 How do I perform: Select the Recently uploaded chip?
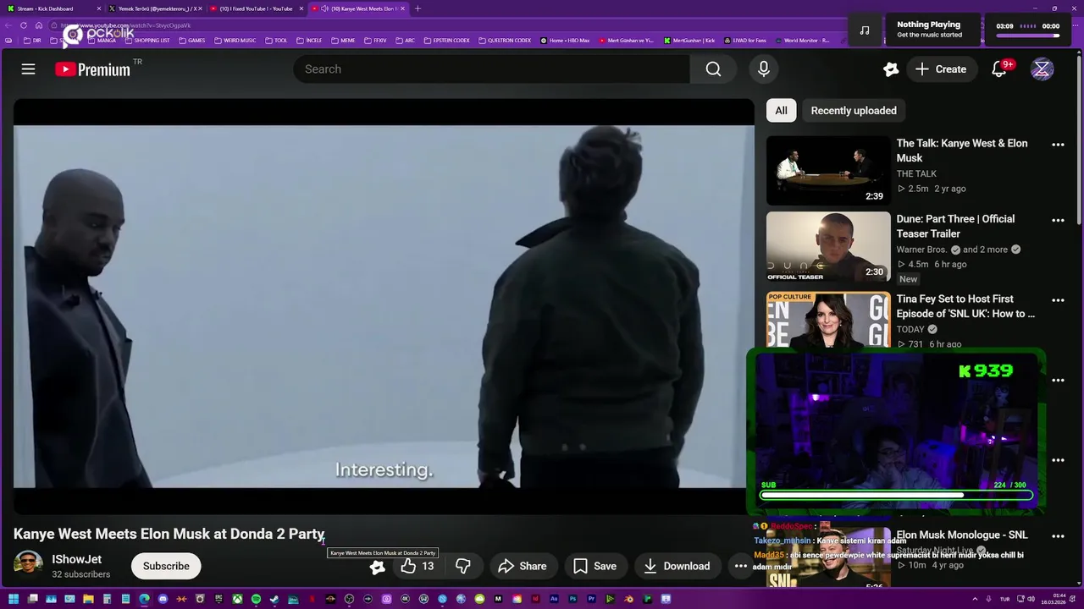854,111
